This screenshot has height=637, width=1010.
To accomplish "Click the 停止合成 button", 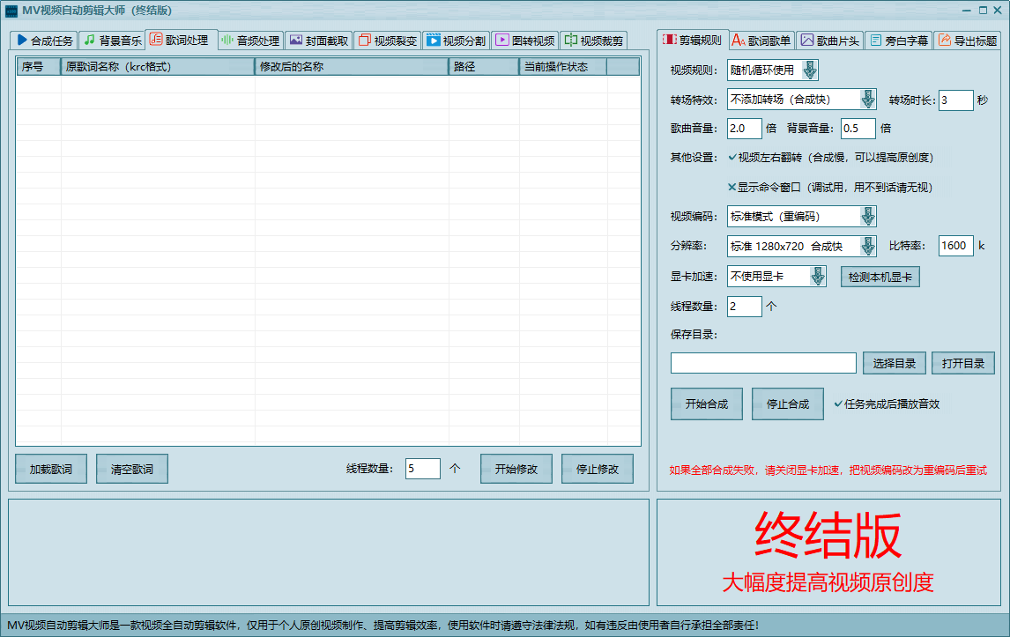I will (788, 404).
